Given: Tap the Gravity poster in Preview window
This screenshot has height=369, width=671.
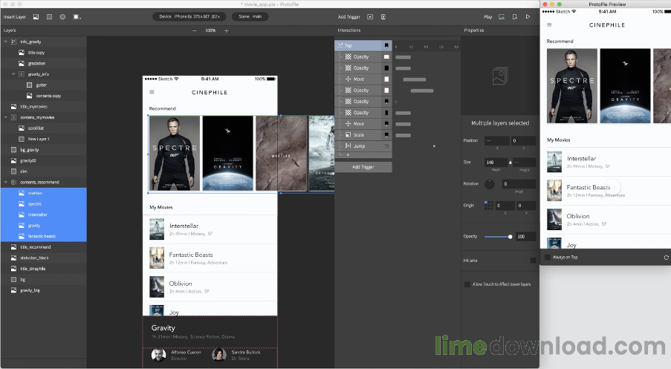Looking at the screenshot, I should [x=625, y=86].
